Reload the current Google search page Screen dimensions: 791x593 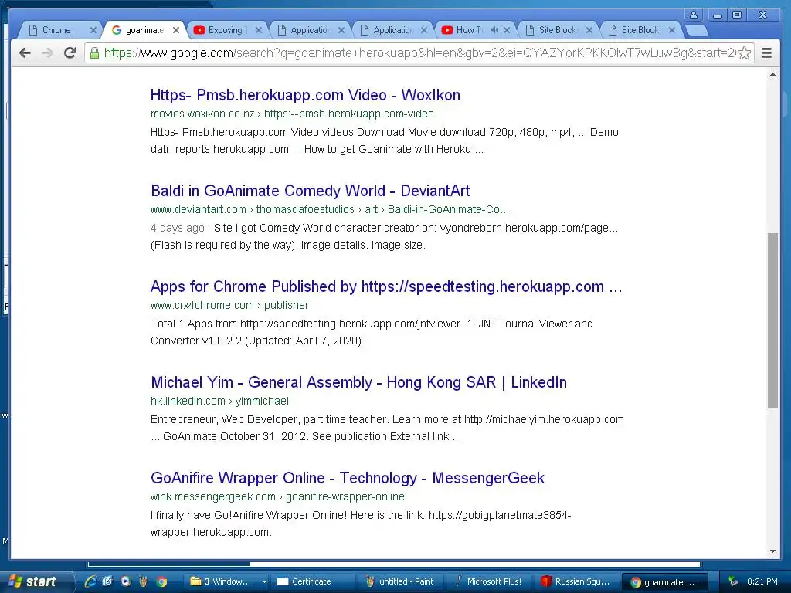pyautogui.click(x=70, y=53)
